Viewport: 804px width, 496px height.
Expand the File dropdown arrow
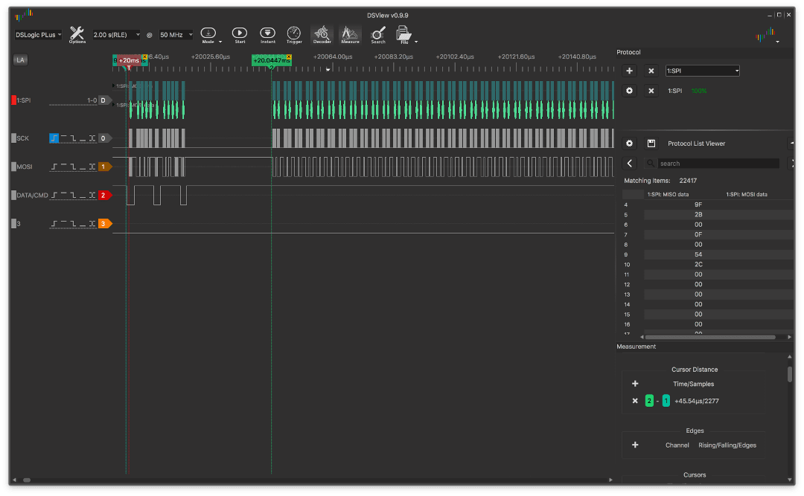click(x=416, y=42)
